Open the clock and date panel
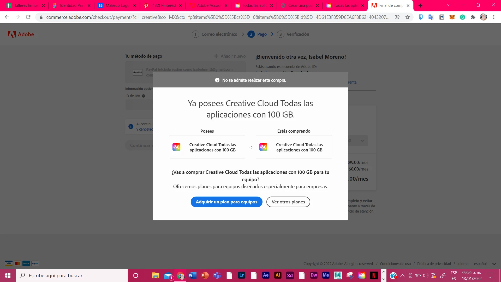This screenshot has width=501, height=282. [x=472, y=275]
